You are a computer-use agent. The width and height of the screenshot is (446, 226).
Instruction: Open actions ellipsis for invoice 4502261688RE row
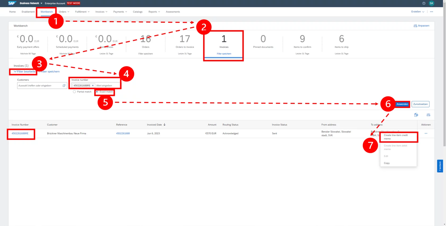coord(426,133)
